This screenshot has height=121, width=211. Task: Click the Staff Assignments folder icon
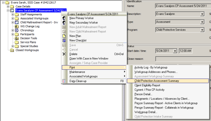click(x=17, y=15)
